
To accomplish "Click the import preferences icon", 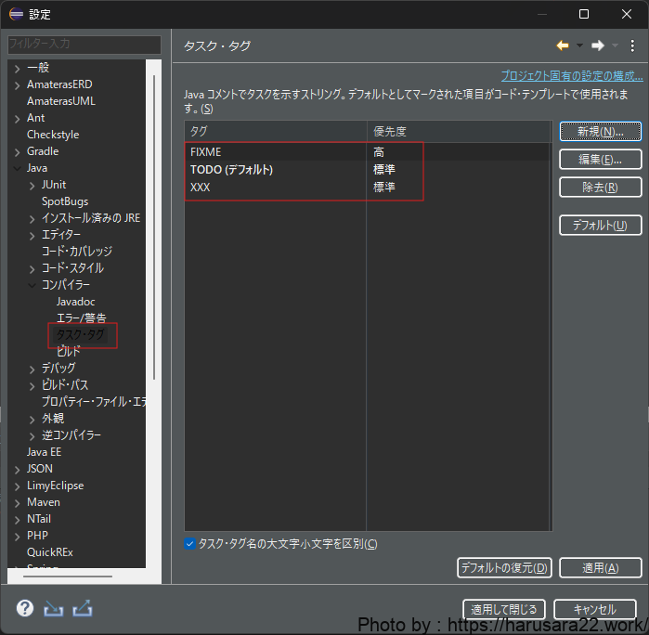I will pos(54,609).
